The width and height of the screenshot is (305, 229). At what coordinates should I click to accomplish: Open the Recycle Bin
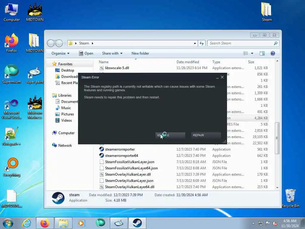tap(290, 198)
